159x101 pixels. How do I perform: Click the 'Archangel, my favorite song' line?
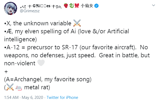click(48, 79)
